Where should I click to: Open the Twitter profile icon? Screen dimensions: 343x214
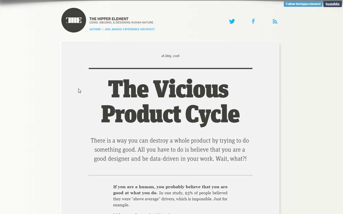tap(232, 21)
